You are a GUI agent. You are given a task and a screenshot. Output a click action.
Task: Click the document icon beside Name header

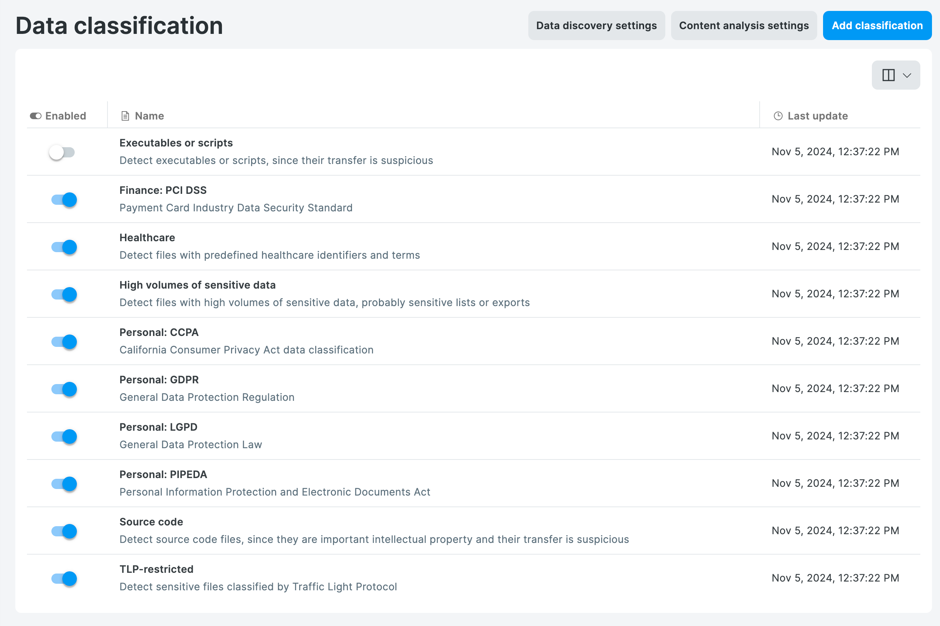(125, 116)
